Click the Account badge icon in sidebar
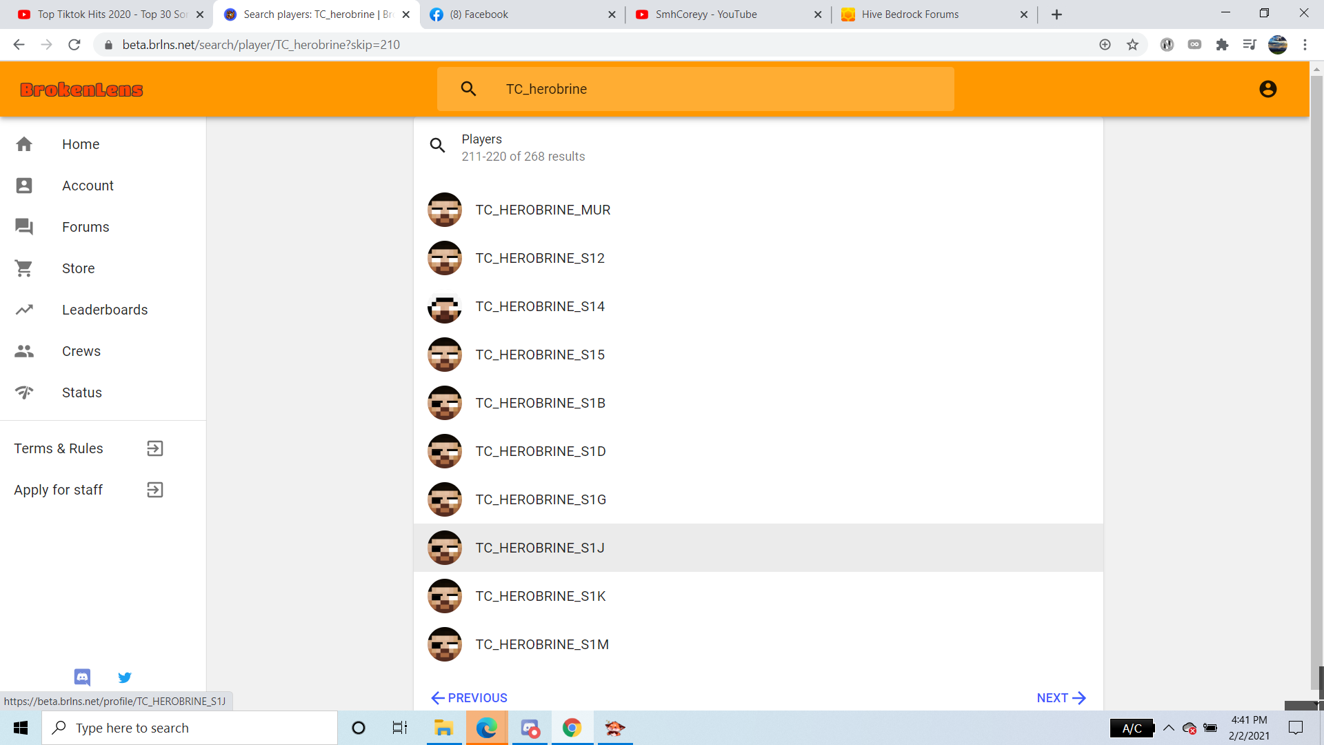 pyautogui.click(x=24, y=186)
